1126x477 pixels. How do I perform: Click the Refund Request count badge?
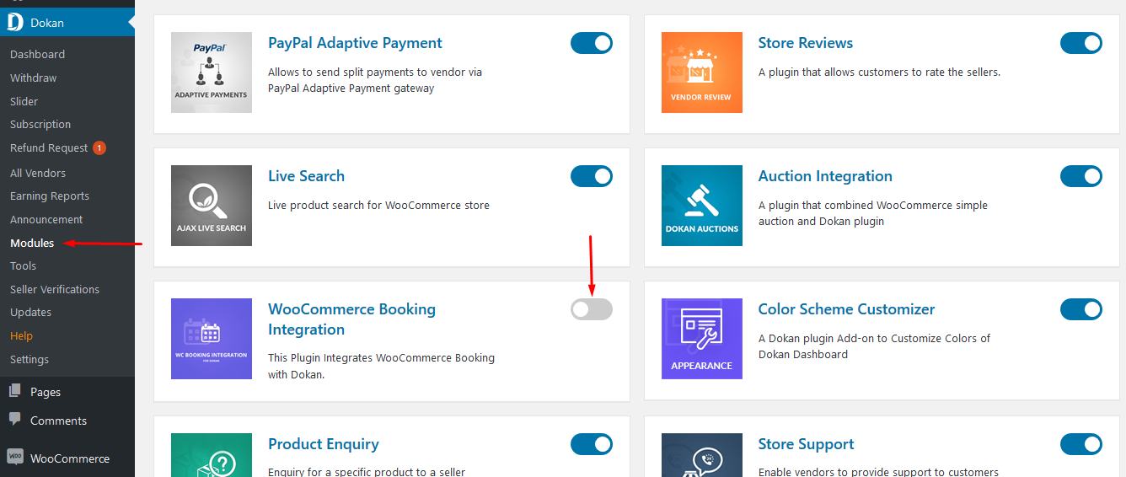click(99, 148)
